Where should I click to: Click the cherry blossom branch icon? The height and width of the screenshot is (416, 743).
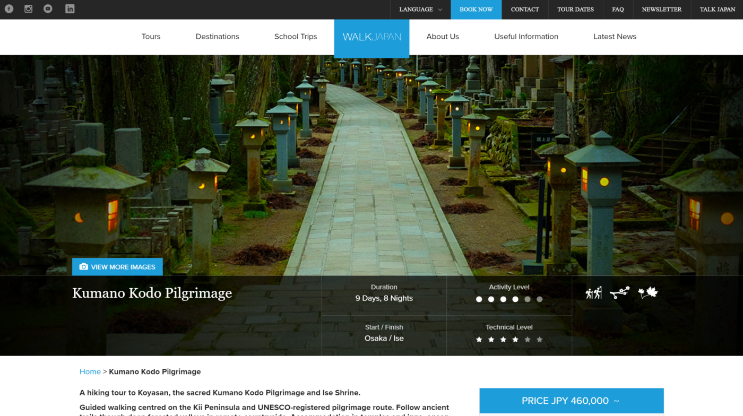(619, 293)
